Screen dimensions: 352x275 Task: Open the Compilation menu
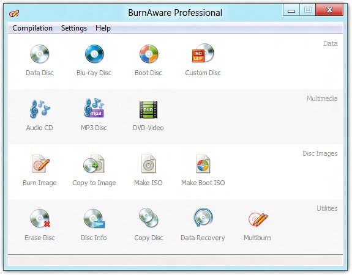[32, 28]
